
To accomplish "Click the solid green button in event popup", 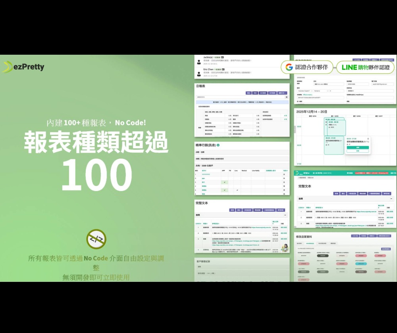I will pyautogui.click(x=358, y=147).
